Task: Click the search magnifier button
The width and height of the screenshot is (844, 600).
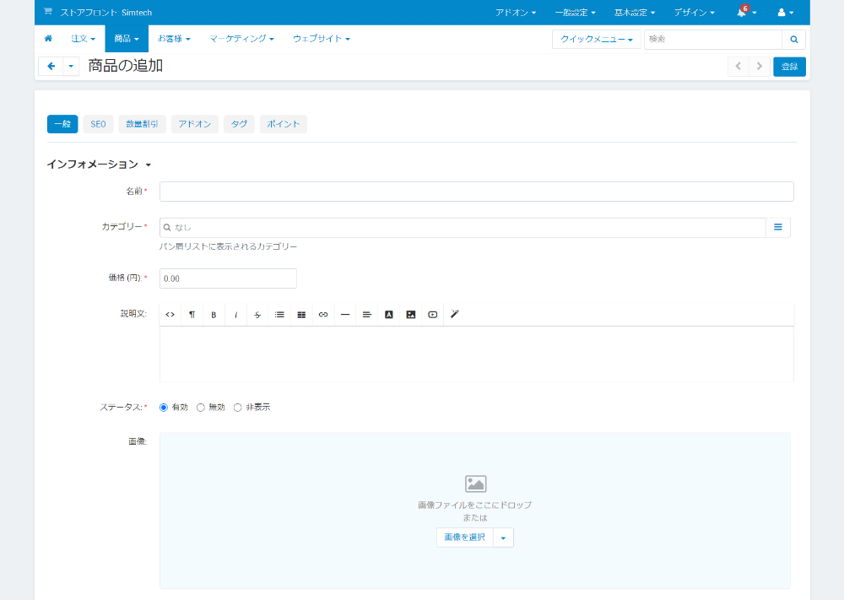Action: 793,40
